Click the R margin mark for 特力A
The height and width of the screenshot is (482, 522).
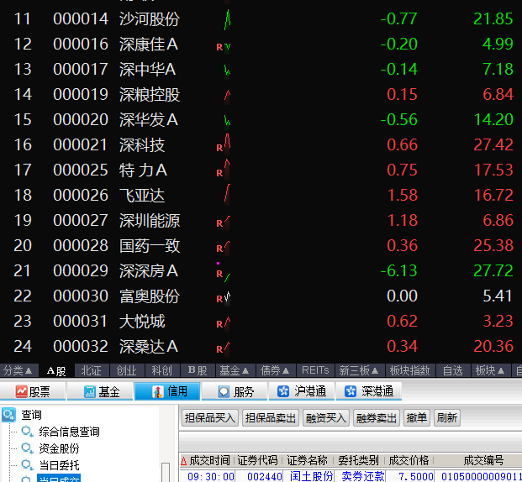coord(219,173)
